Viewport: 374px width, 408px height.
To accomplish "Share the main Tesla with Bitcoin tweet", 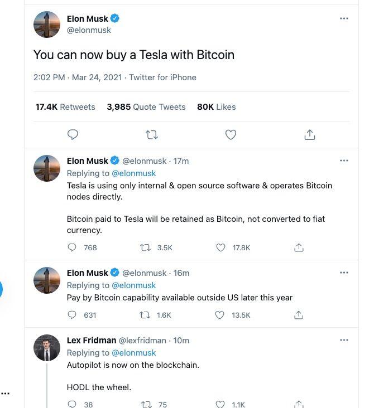I will (x=310, y=134).
